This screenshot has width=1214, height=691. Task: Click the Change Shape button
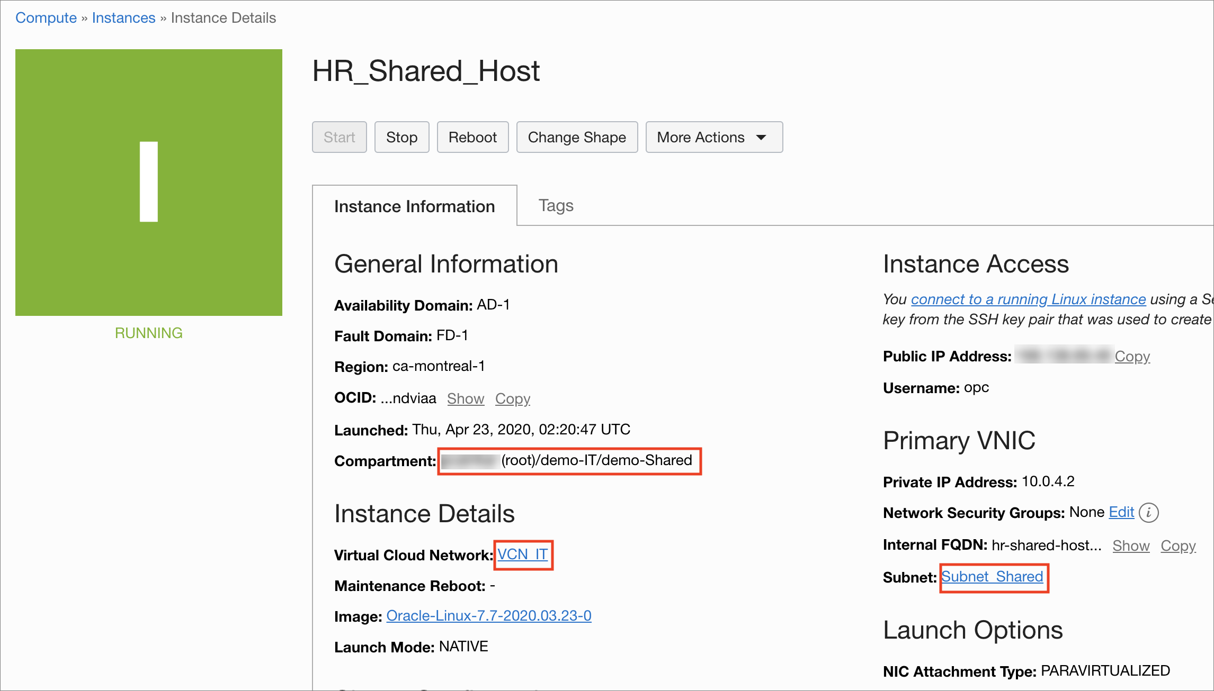pos(577,137)
